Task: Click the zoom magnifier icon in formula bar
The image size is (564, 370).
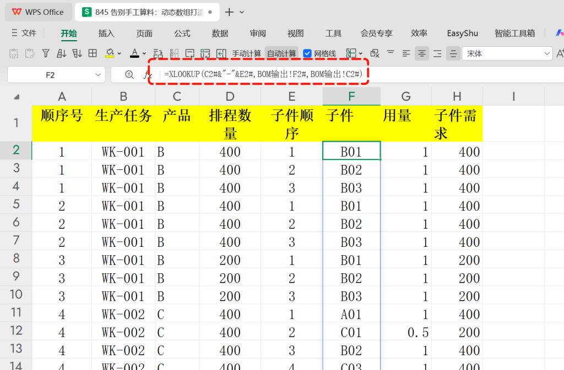Action: point(129,75)
